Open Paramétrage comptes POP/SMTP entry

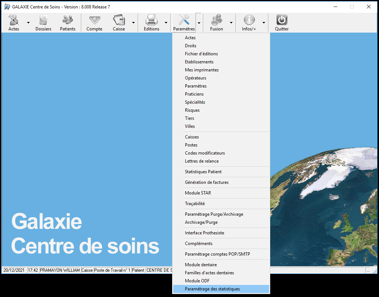tap(221, 254)
